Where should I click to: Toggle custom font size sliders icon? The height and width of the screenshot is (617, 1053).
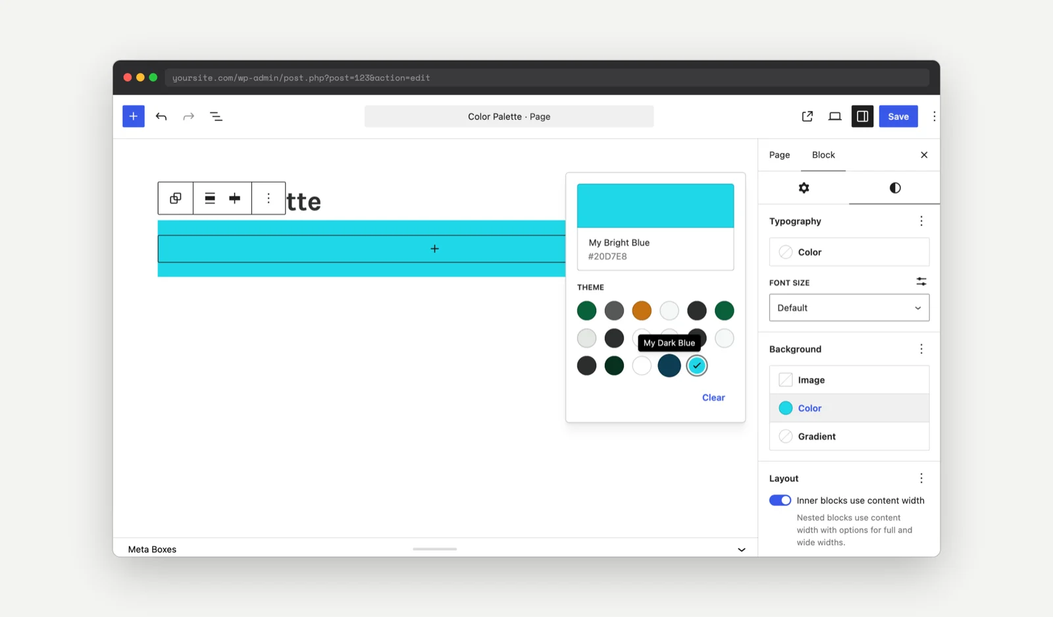point(921,282)
